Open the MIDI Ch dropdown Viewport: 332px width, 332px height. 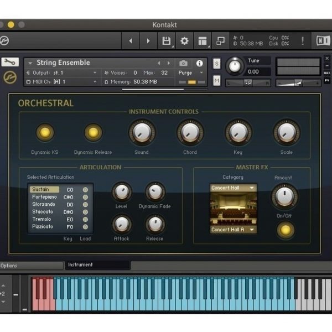tap(95, 82)
